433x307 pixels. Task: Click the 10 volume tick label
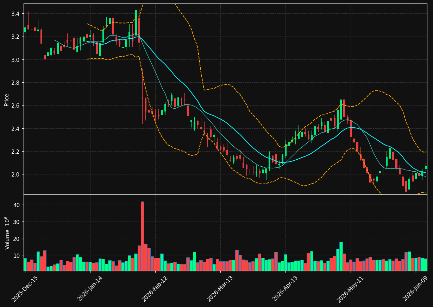tap(16, 256)
